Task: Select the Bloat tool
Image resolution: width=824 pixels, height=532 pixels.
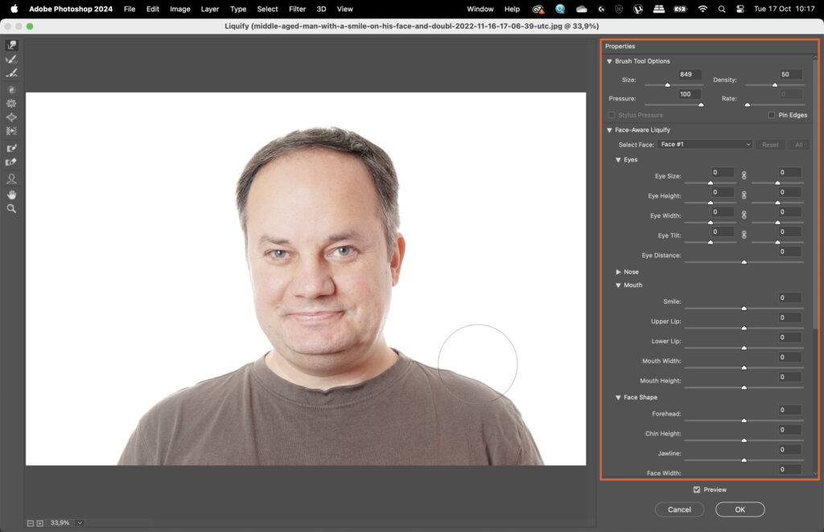Action: [x=11, y=117]
